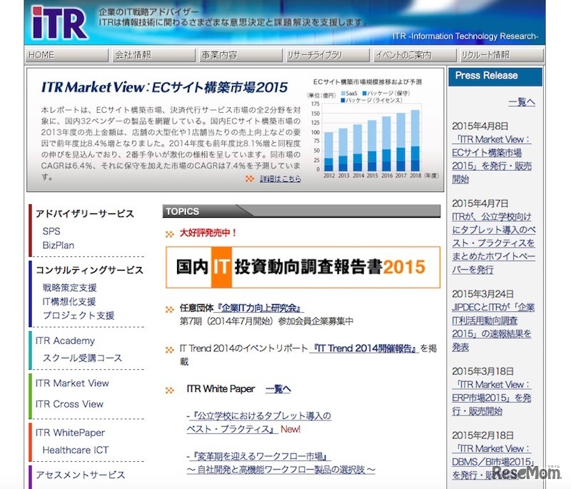The height and width of the screenshot is (489, 571).
Task: Open ITR Academy sidebar link
Action: point(65,341)
